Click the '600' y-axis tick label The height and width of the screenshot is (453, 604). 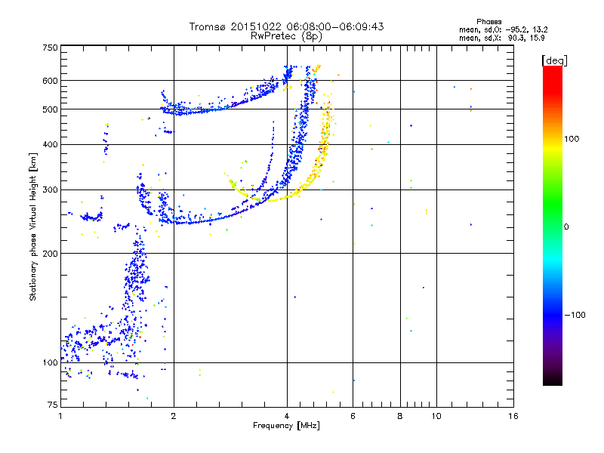pos(50,81)
